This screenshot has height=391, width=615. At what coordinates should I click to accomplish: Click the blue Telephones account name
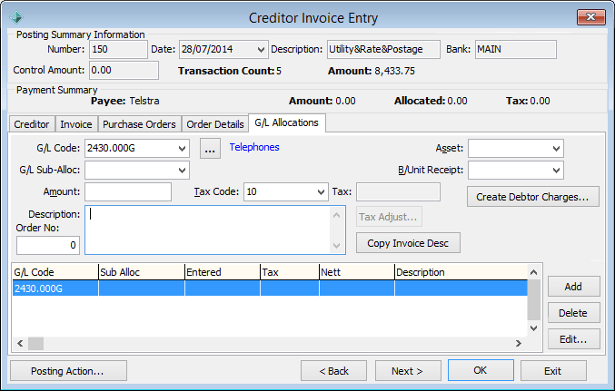tap(254, 147)
